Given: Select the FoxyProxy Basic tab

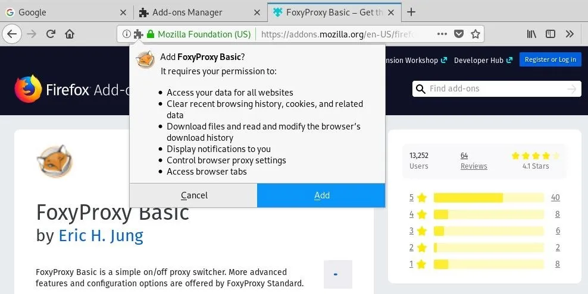Looking at the screenshot, I should (x=334, y=12).
